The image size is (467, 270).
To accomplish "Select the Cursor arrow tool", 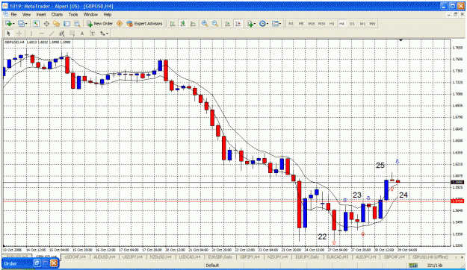I will 8,34.
